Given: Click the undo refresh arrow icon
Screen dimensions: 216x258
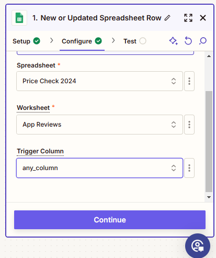Looking at the screenshot, I should coord(188,41).
